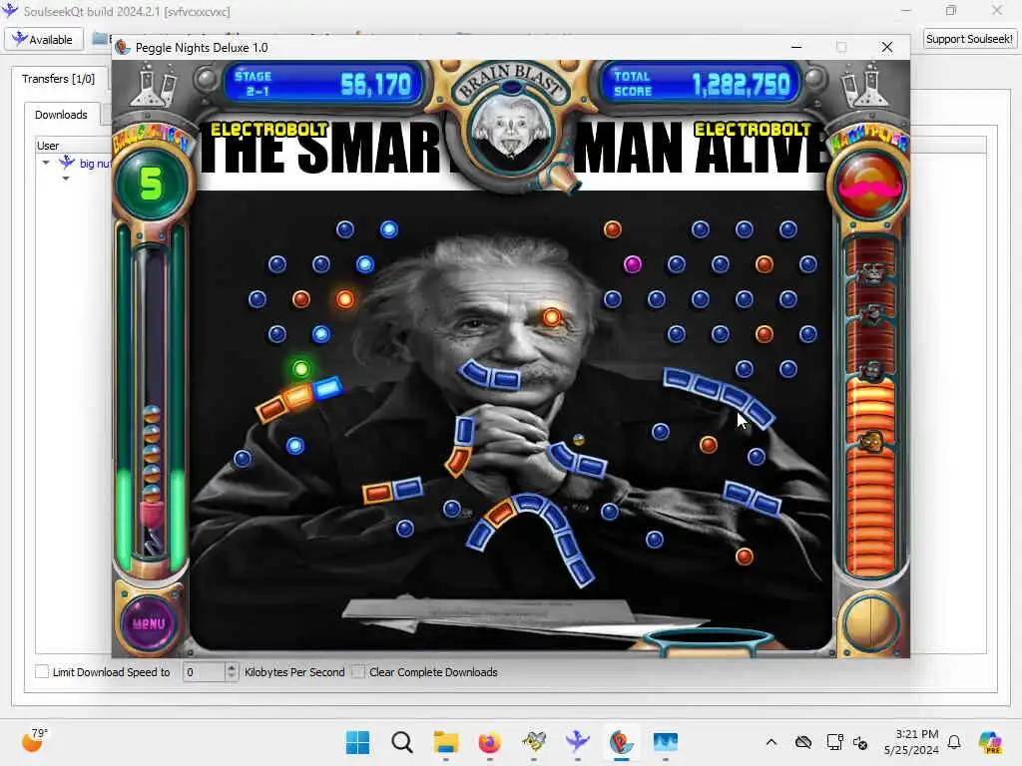Image resolution: width=1022 pixels, height=766 pixels.
Task: Click the orange peg at top center-right
Action: coord(612,229)
